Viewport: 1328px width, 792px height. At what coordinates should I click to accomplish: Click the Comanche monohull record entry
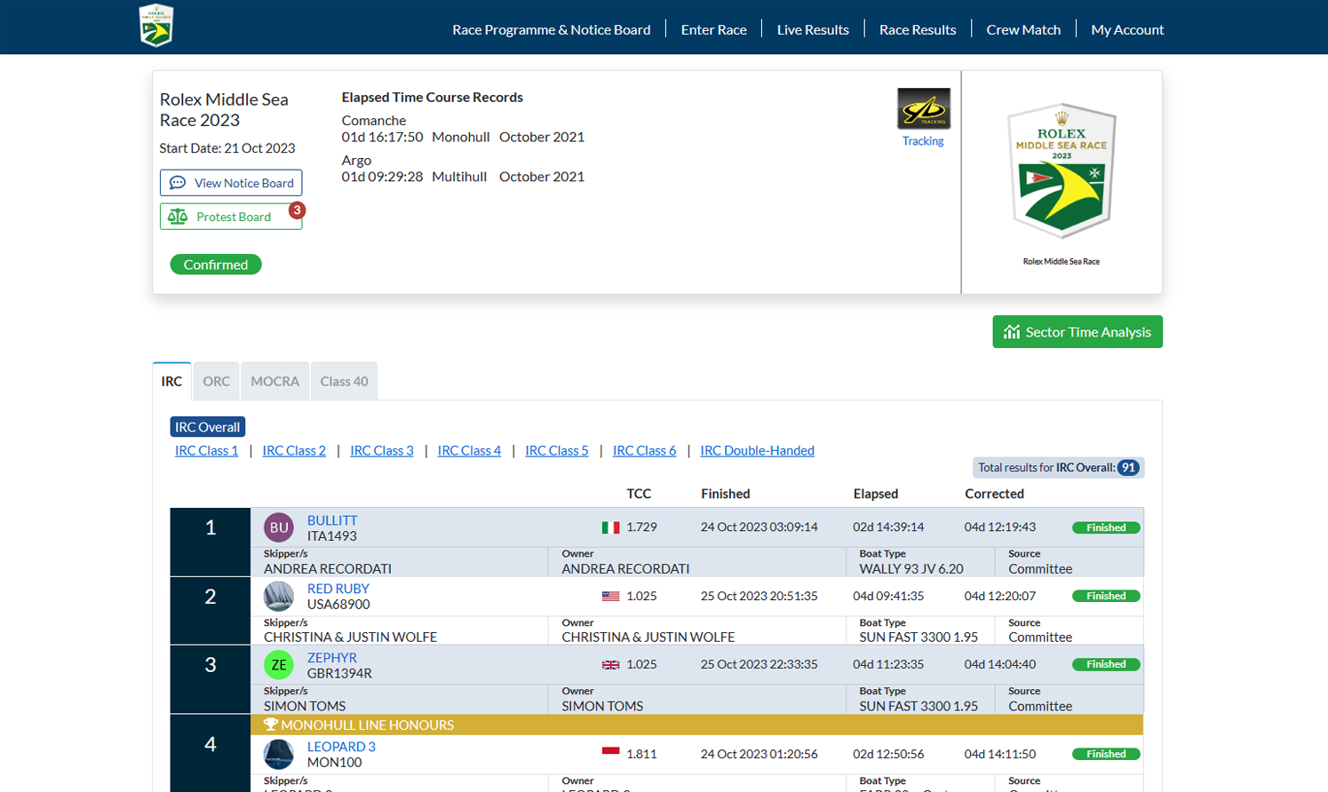[463, 129]
